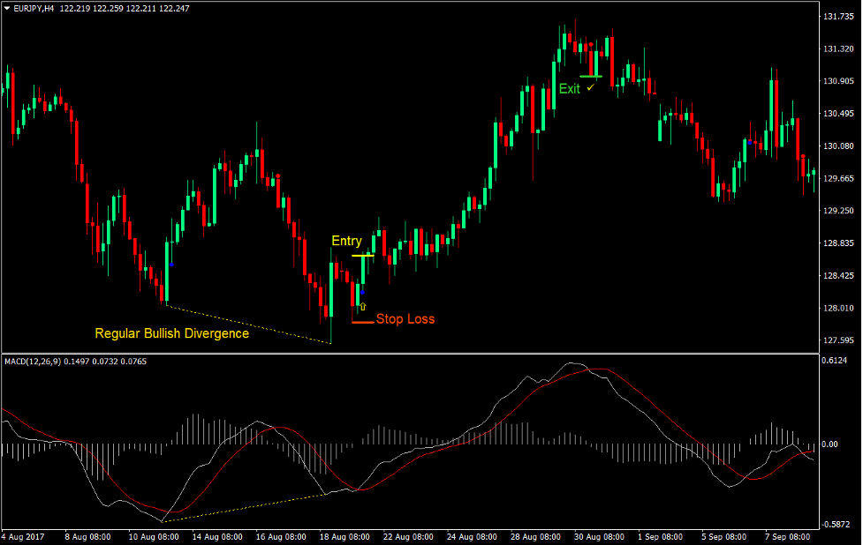This screenshot has width=863, height=545.
Task: Open the EURJPY symbol dropdown arrow
Action: (8, 8)
